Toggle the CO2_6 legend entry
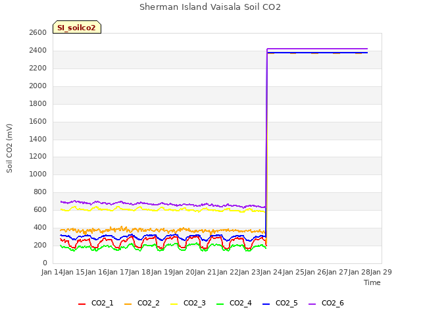 point(326,303)
